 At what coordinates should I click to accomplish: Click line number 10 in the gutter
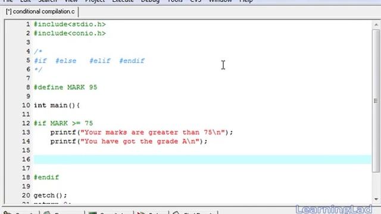(26, 105)
